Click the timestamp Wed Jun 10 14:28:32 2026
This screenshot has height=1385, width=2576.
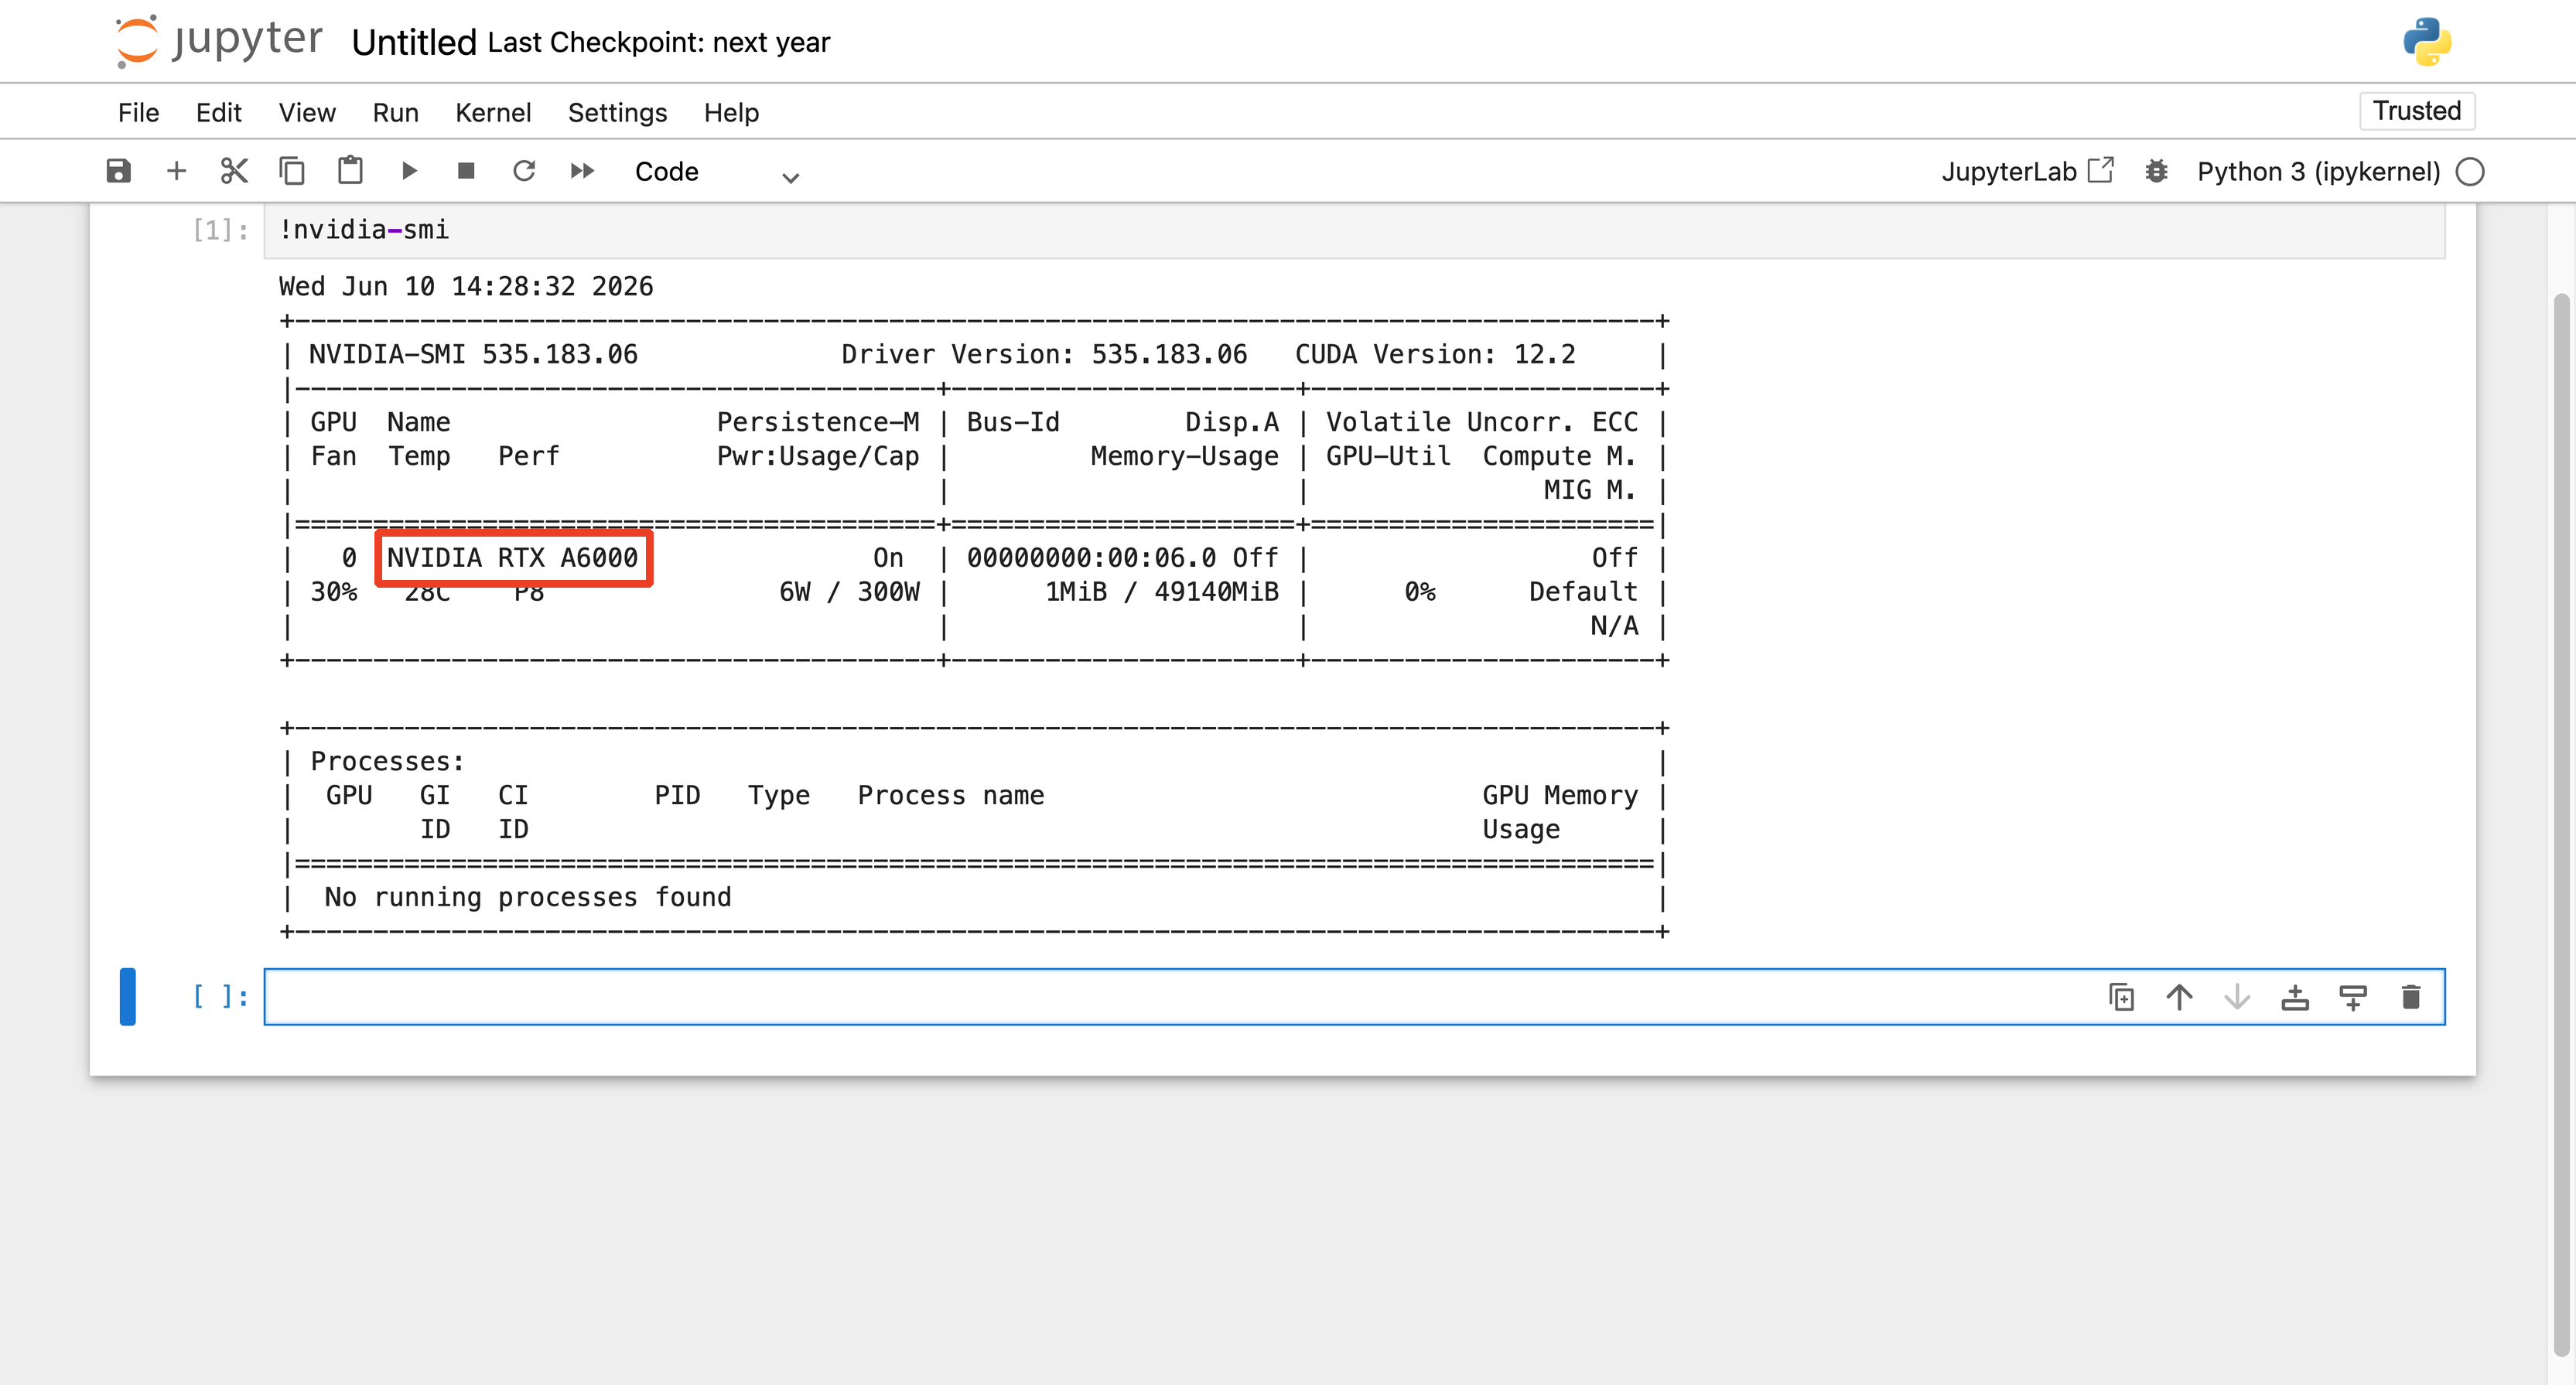[466, 287]
